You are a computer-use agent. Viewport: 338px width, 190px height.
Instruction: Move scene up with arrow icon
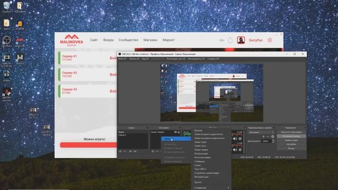pyautogui.click(x=130, y=151)
